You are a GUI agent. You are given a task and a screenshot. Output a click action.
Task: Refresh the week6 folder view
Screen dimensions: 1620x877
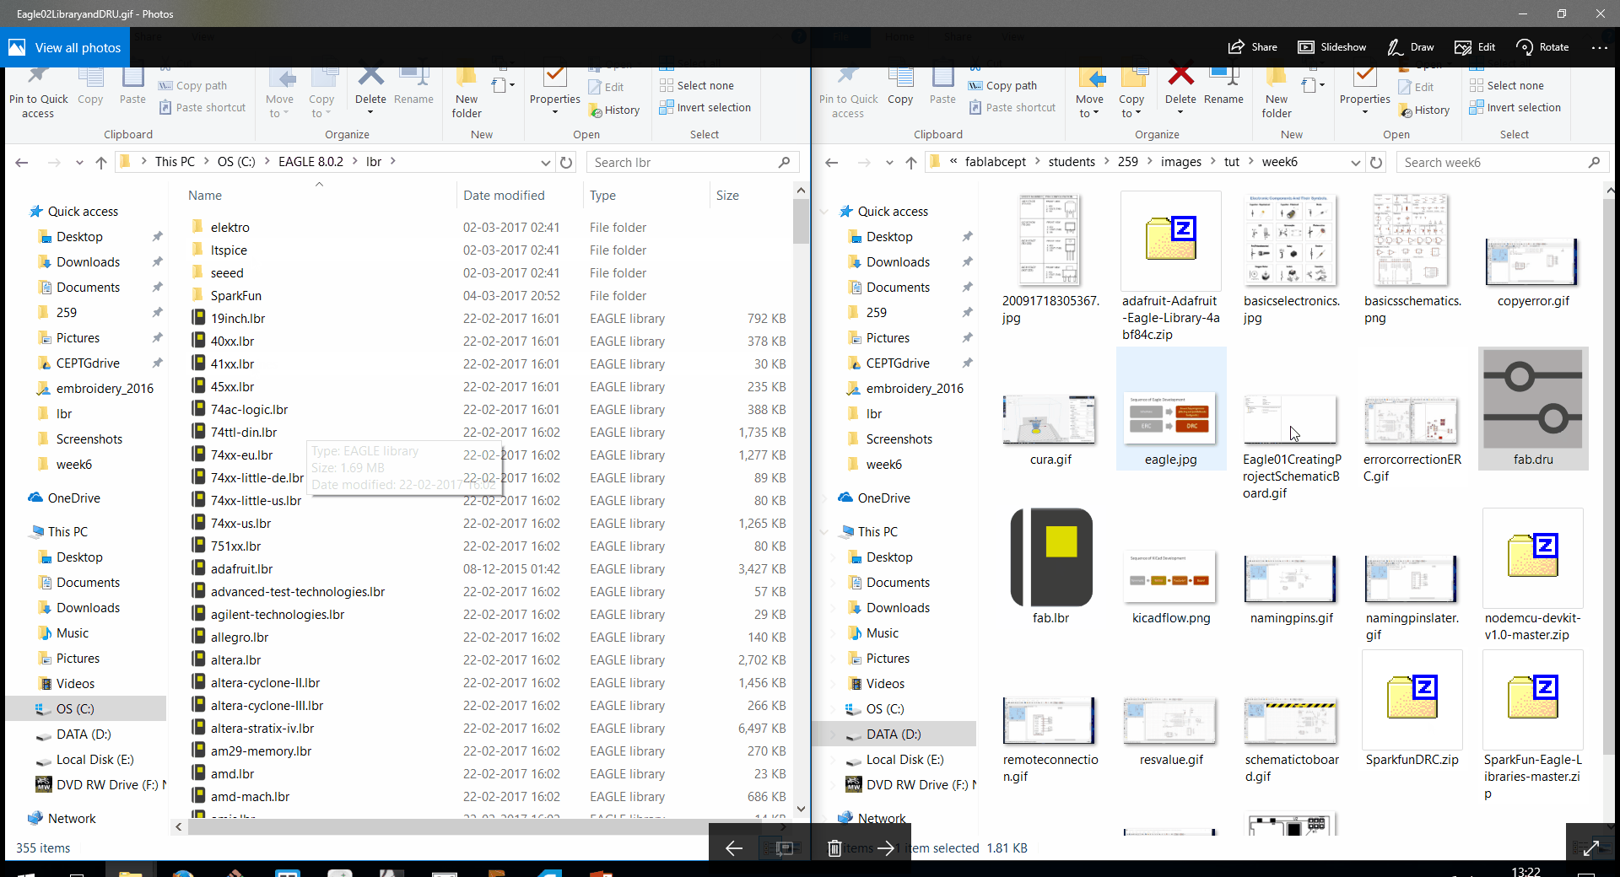1376,162
